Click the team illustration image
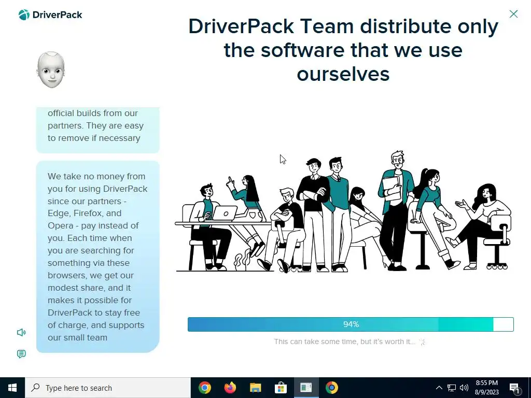Image resolution: width=531 pixels, height=398 pixels. click(x=343, y=211)
